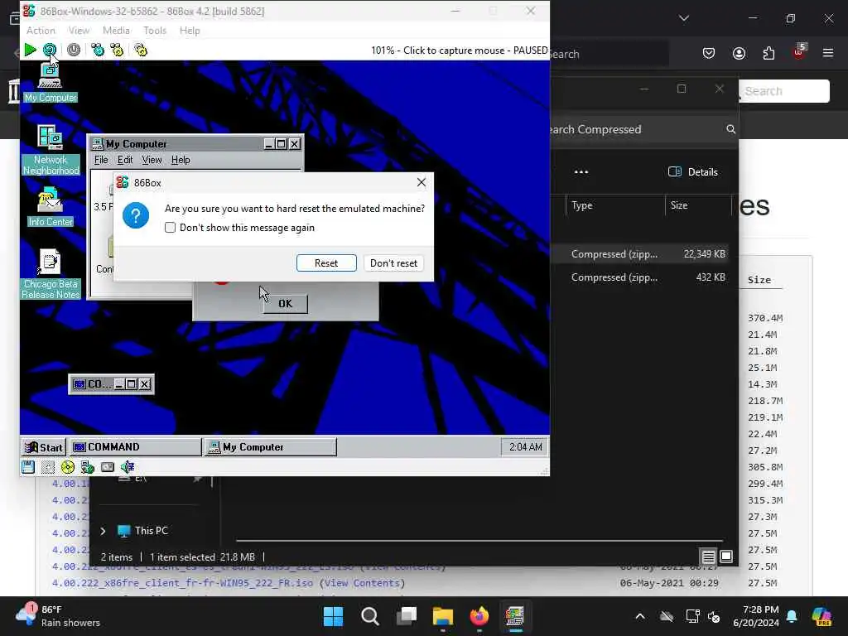Check Don't show this message again
Viewport: 848px width, 636px height.
click(170, 228)
